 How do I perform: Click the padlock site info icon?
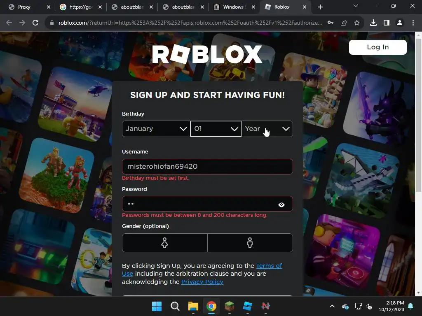pyautogui.click(x=52, y=23)
